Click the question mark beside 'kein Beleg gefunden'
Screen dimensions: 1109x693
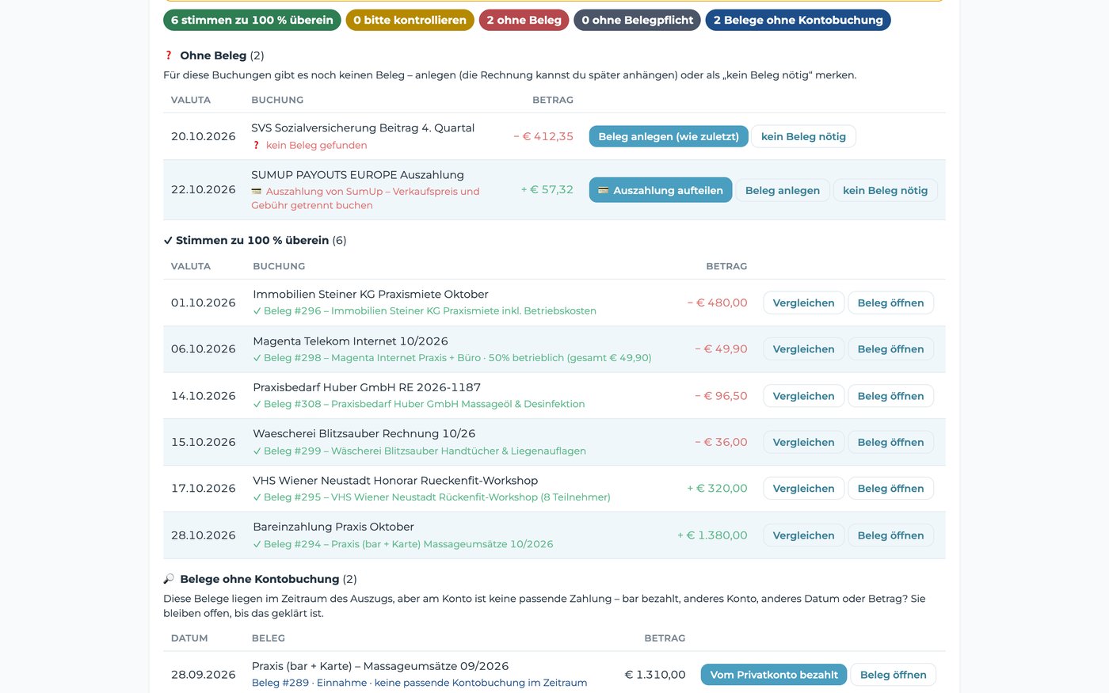coord(256,145)
